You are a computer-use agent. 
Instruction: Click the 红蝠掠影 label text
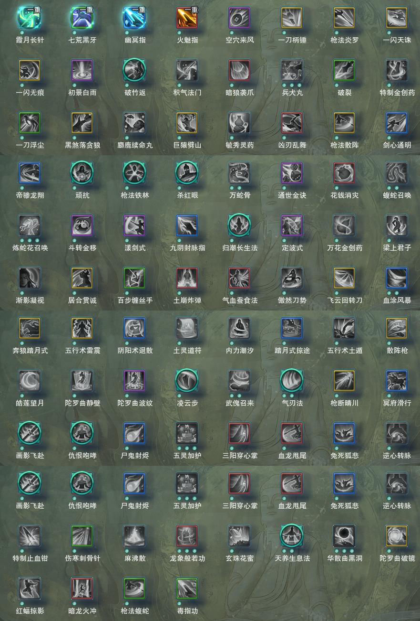pos(30,610)
